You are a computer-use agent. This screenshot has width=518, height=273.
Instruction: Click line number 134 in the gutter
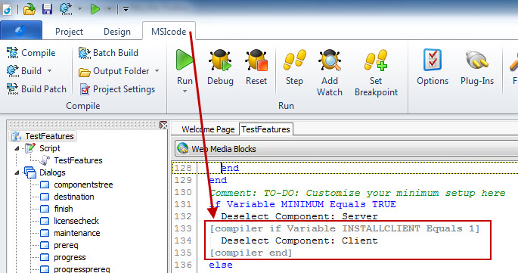tap(183, 240)
